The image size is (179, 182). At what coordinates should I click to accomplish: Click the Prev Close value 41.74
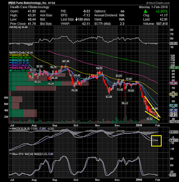coord(32,24)
